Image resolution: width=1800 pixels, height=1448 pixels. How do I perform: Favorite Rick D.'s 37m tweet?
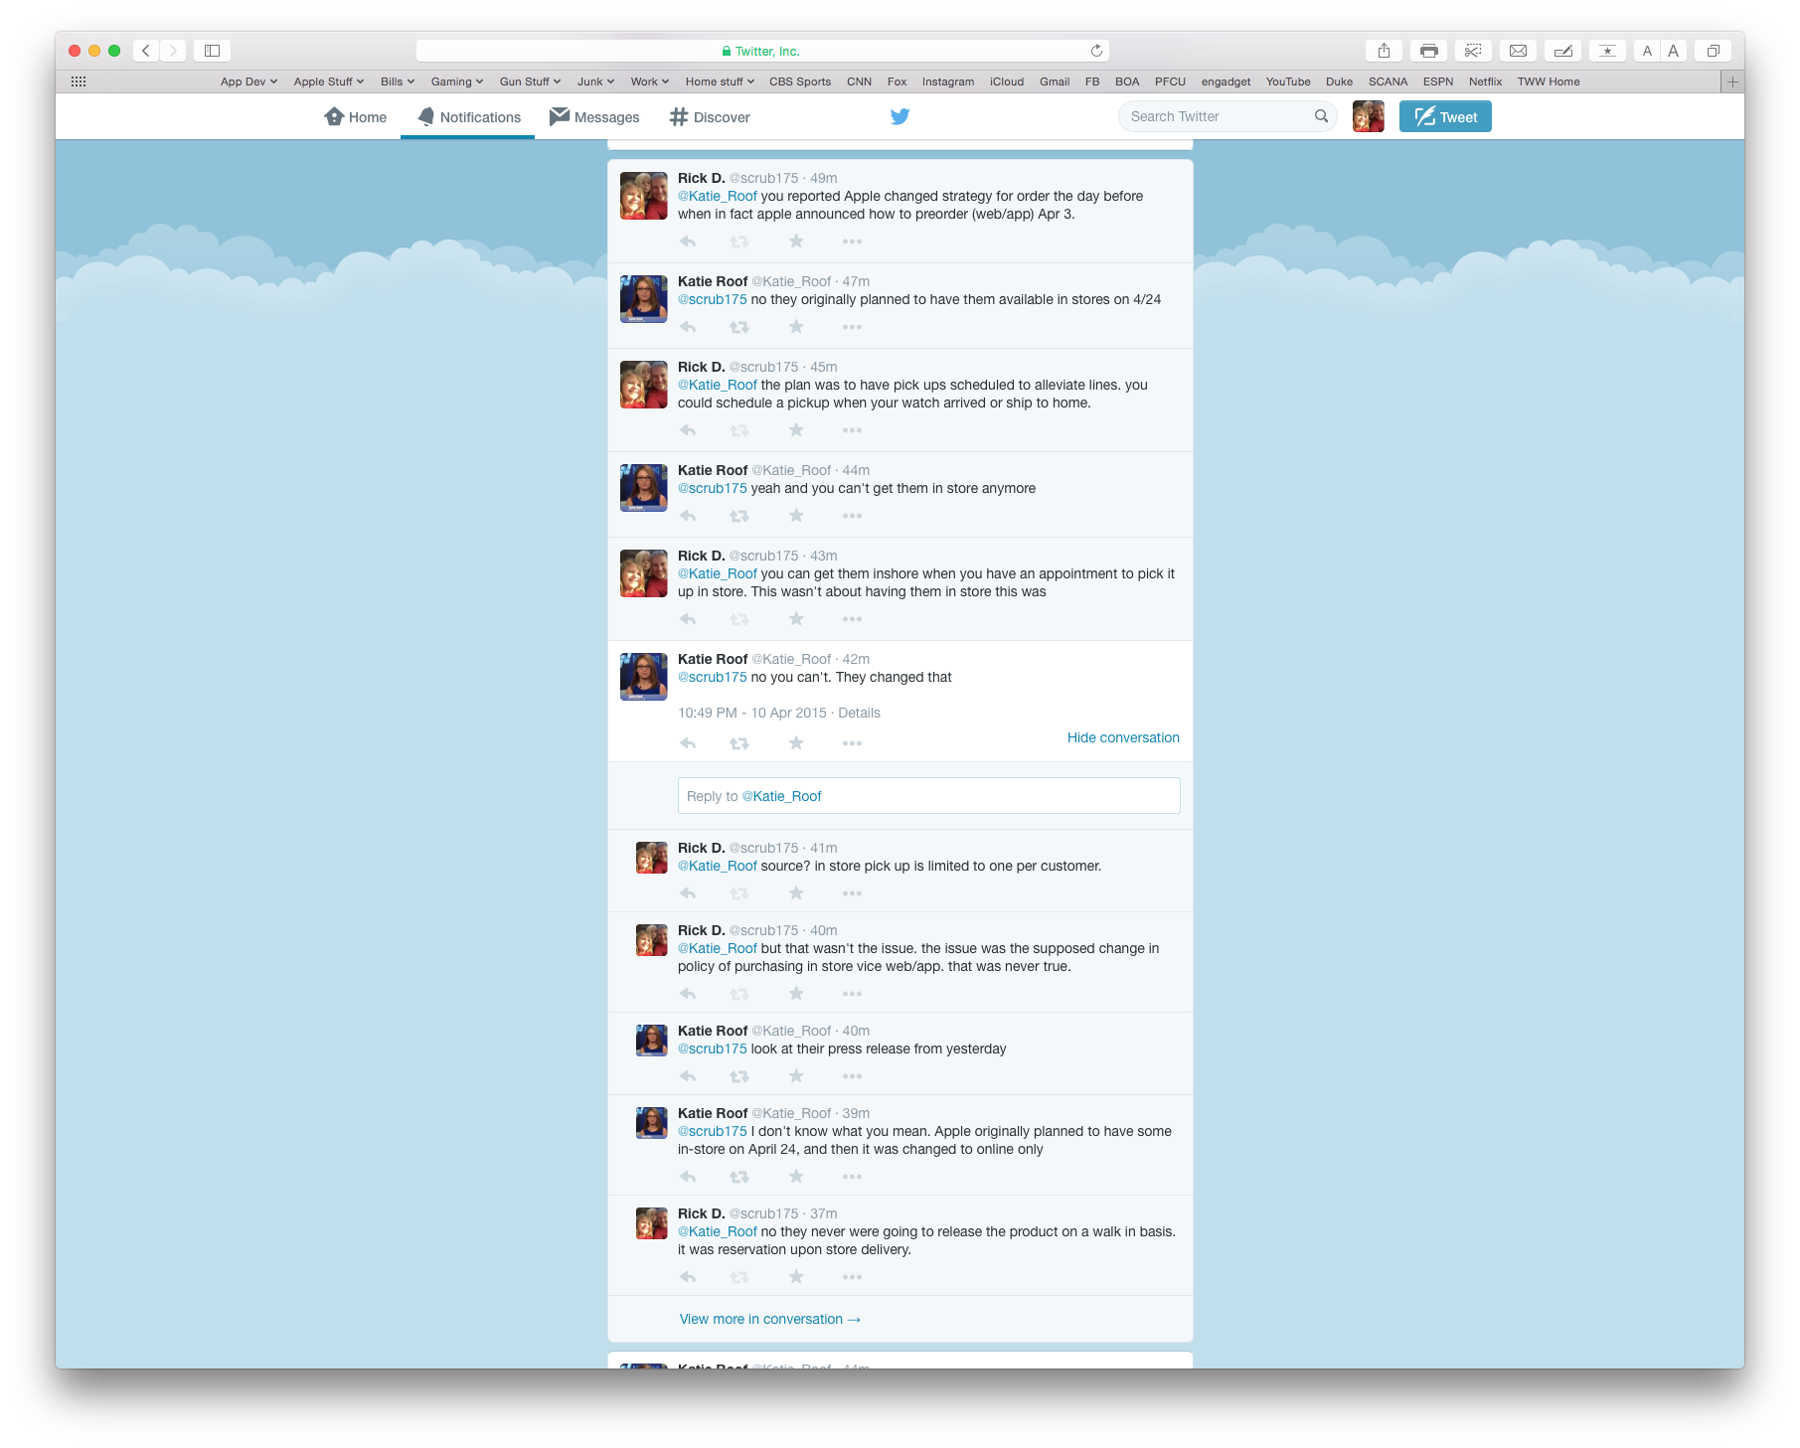796,1277
